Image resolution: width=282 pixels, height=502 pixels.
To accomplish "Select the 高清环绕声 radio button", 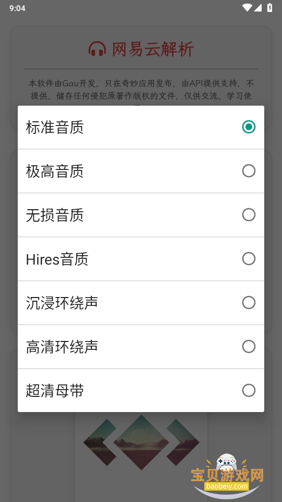I will point(249,346).
